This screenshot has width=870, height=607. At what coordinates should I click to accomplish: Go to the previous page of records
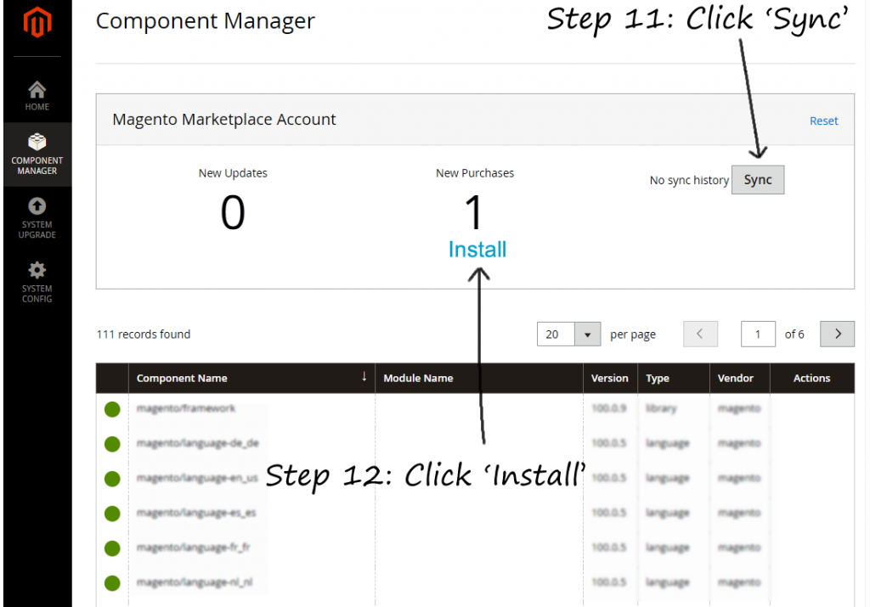click(x=700, y=334)
